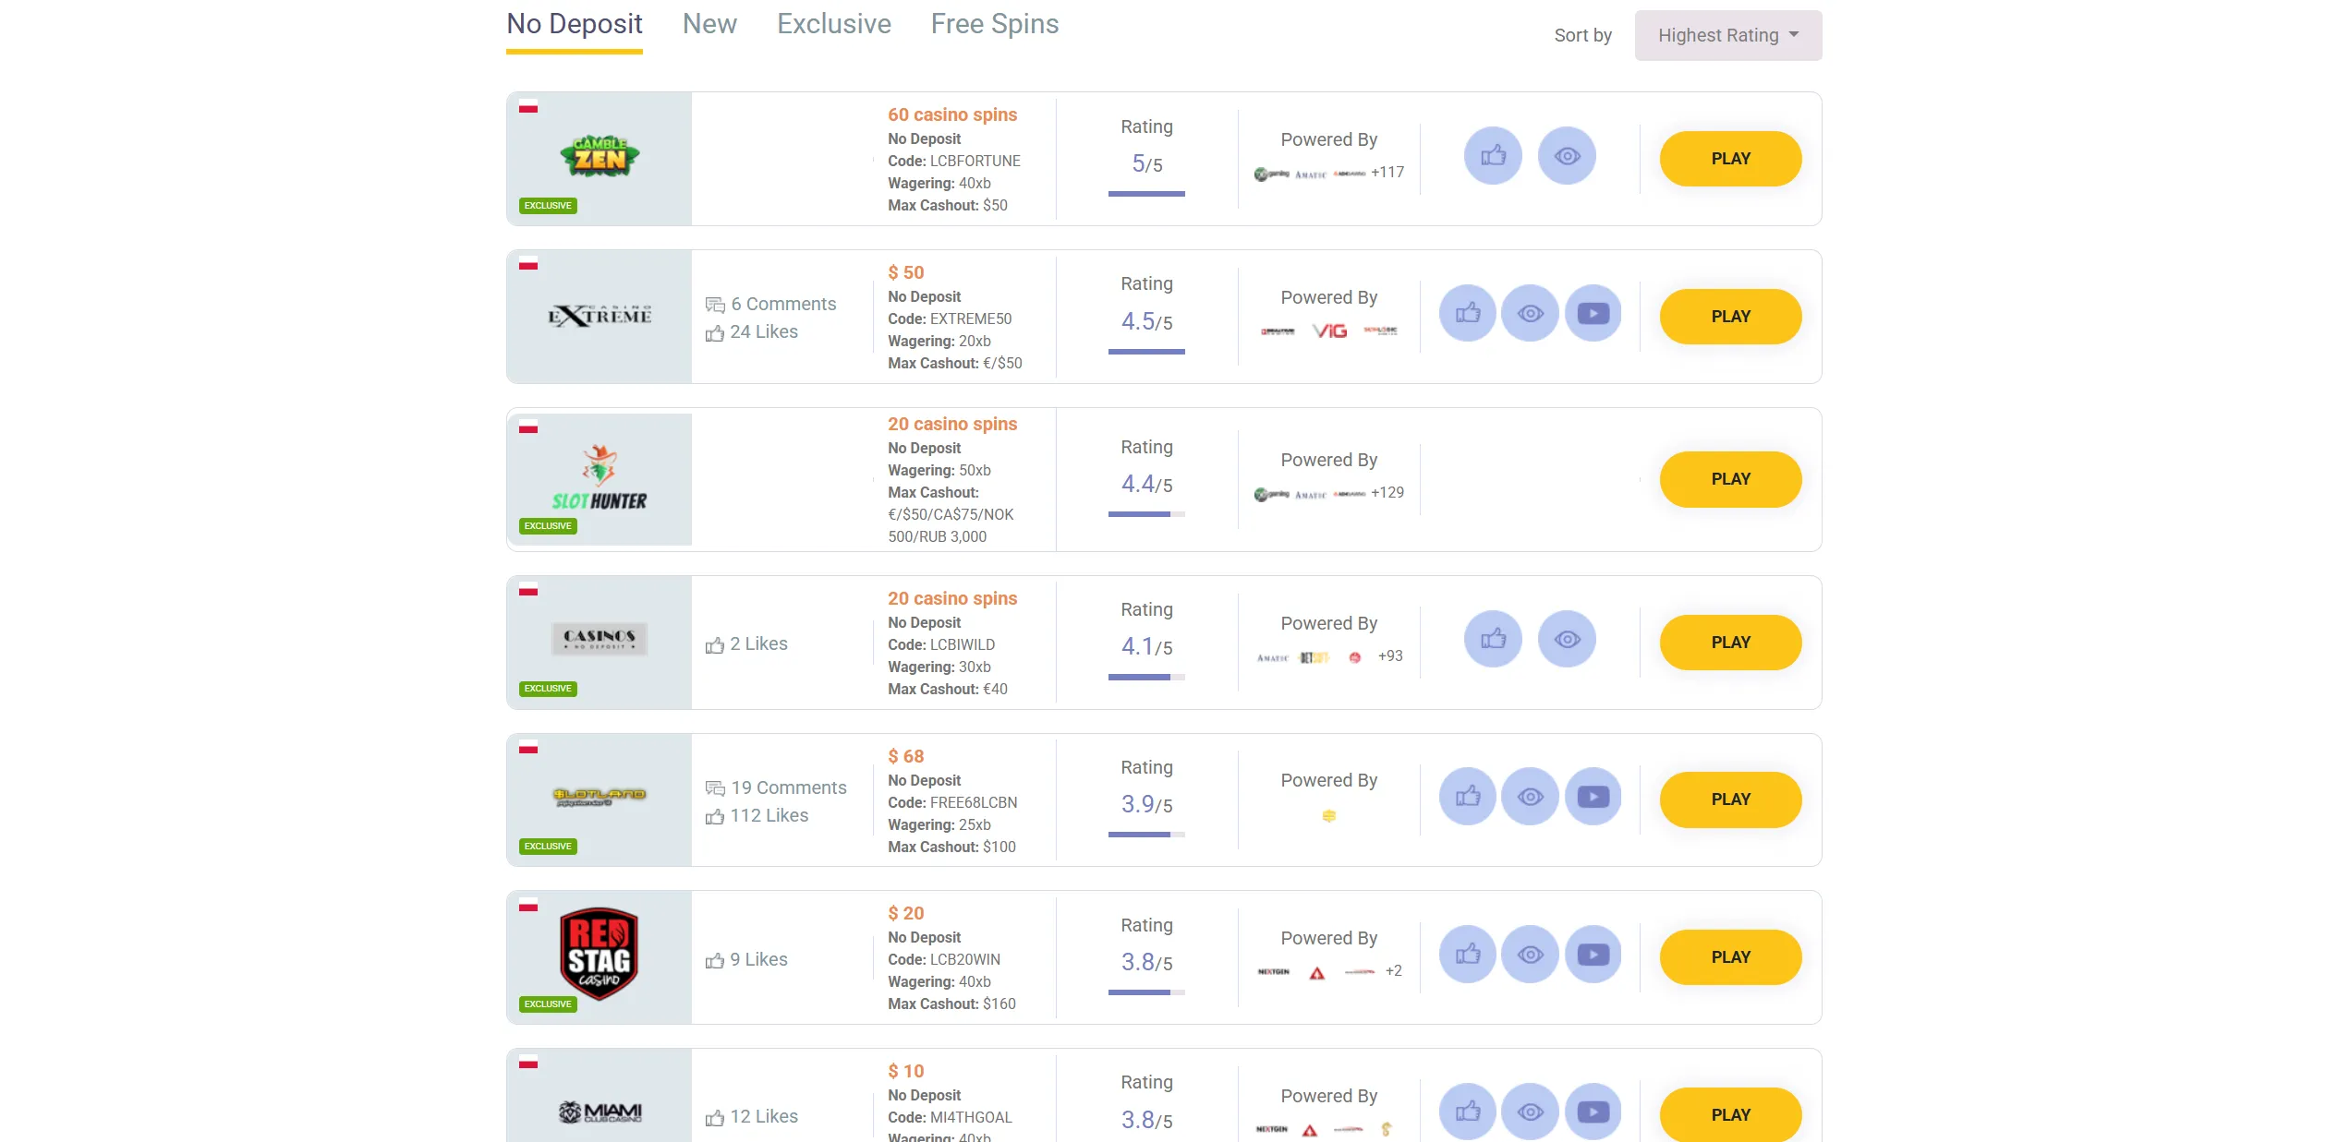Viewport: 2326px width, 1142px height.
Task: Show +2 more providers for Red Stag
Action: click(1394, 970)
